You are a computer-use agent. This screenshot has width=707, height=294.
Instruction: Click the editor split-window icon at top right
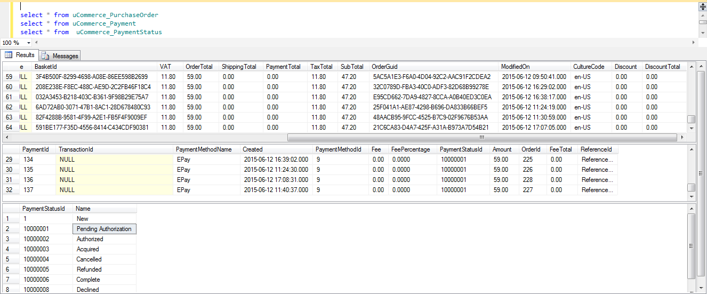pos(702,6)
